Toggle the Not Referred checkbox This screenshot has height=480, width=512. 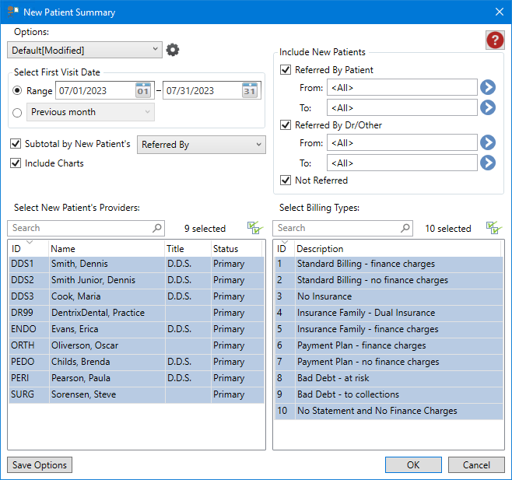coord(286,180)
